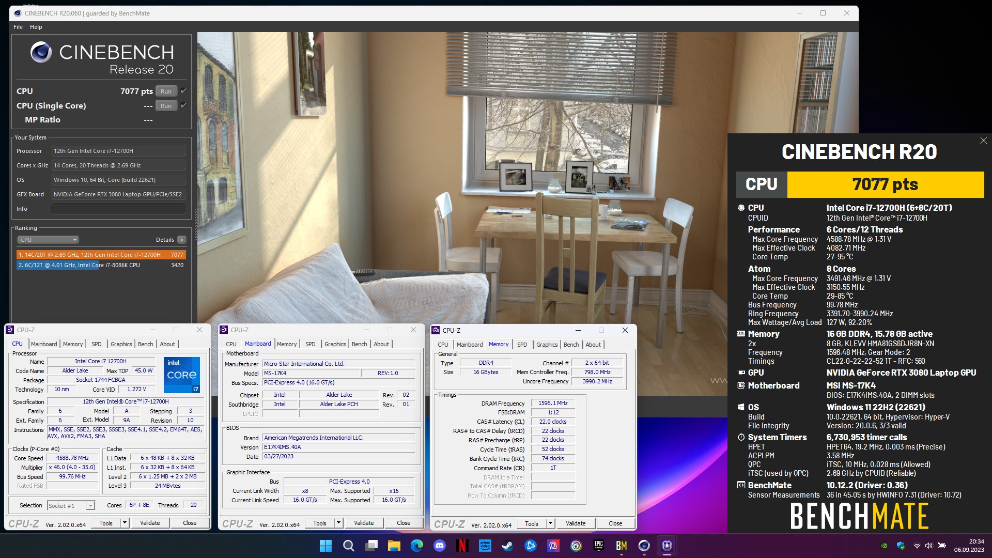This screenshot has height=558, width=992.
Task: Open the Cinebench Help menu
Action: pos(36,27)
